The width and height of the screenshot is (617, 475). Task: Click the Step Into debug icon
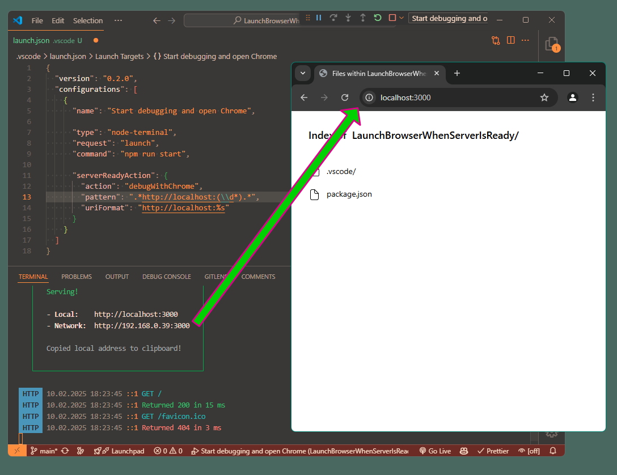coord(348,18)
